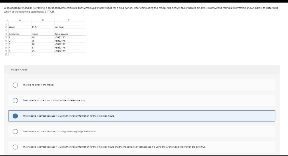
Task: Click the hours cell showing 25
Action: point(43,51)
